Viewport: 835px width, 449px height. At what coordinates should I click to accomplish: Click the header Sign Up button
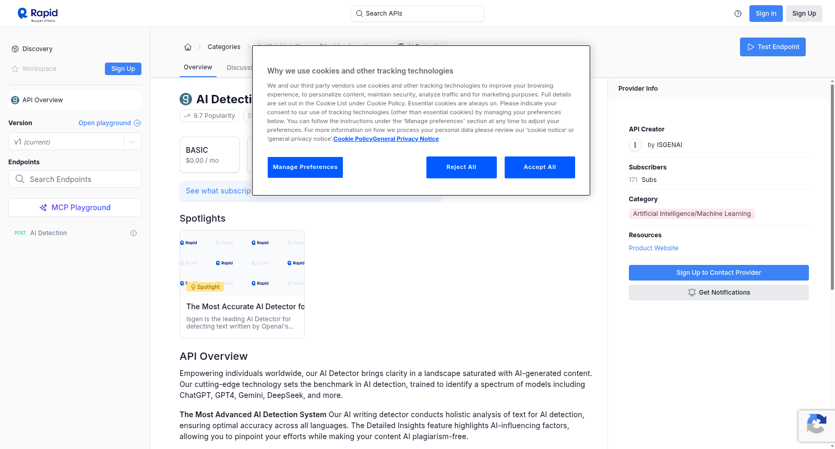[804, 14]
